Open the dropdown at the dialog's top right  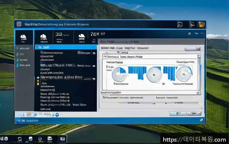[x=193, y=48]
